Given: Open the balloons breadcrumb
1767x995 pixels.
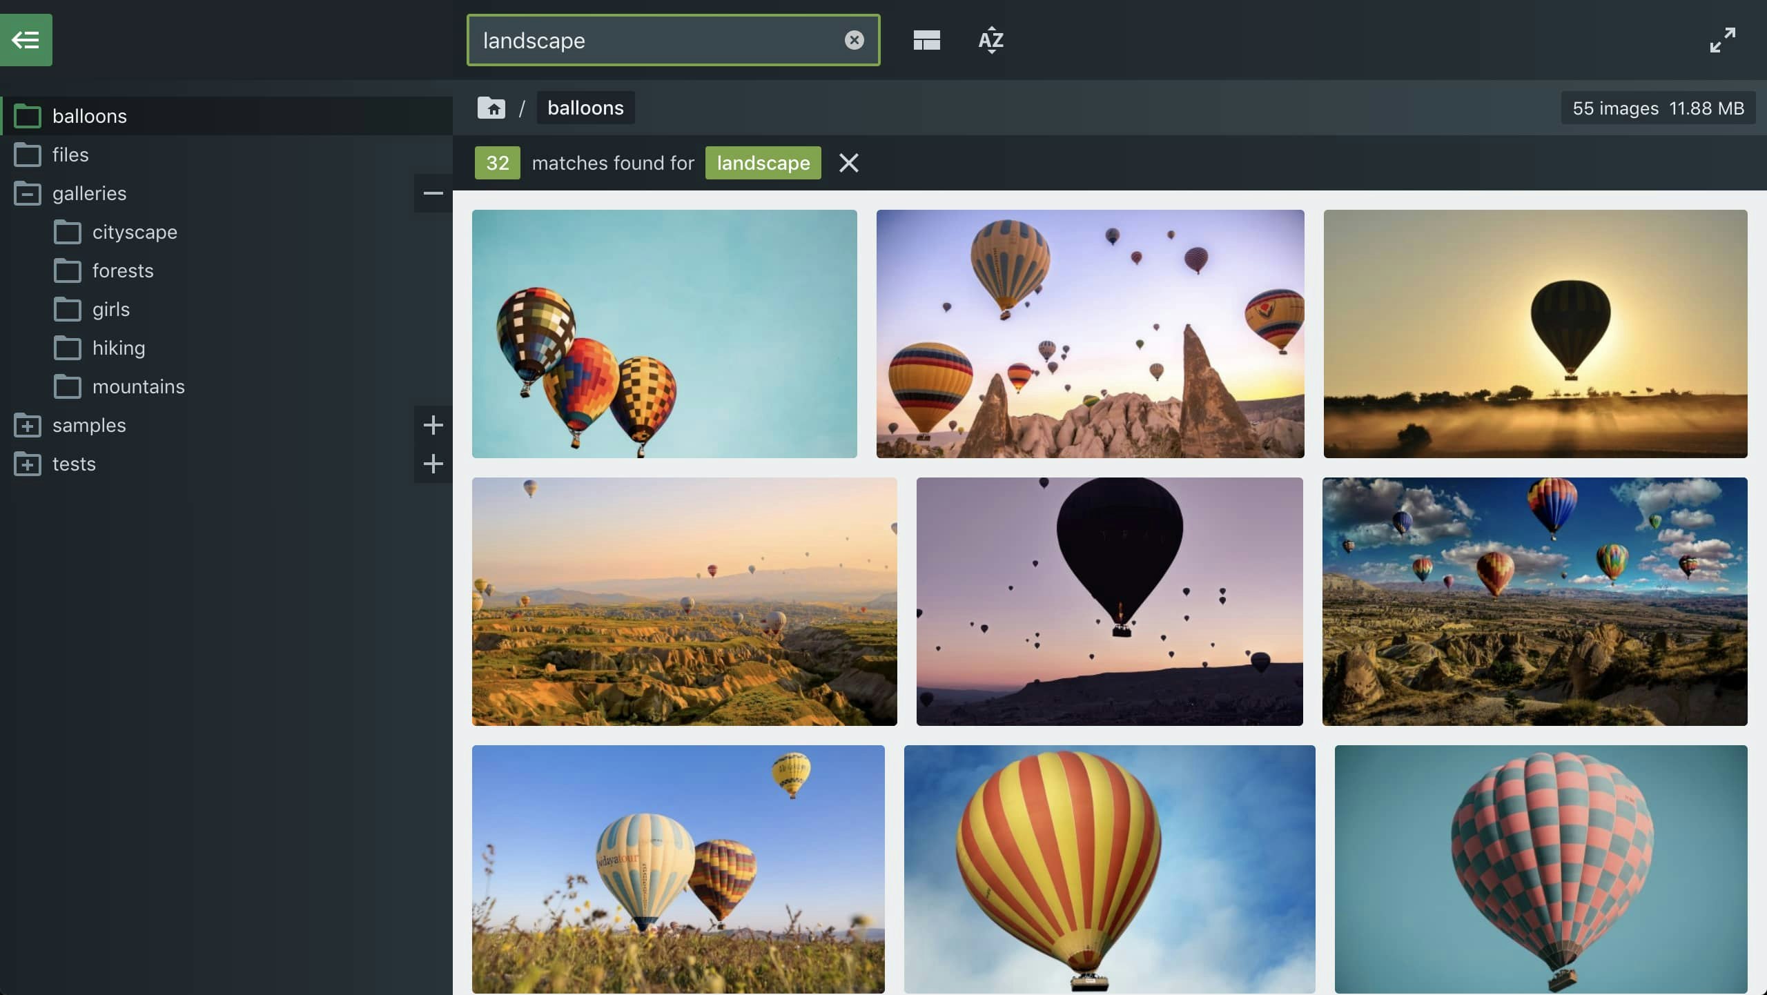Looking at the screenshot, I should 585,108.
